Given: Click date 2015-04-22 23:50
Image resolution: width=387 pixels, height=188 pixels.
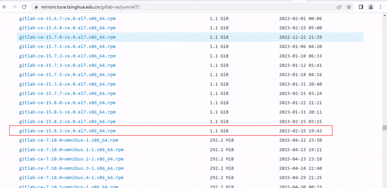Looking at the screenshot, I should (x=300, y=140).
